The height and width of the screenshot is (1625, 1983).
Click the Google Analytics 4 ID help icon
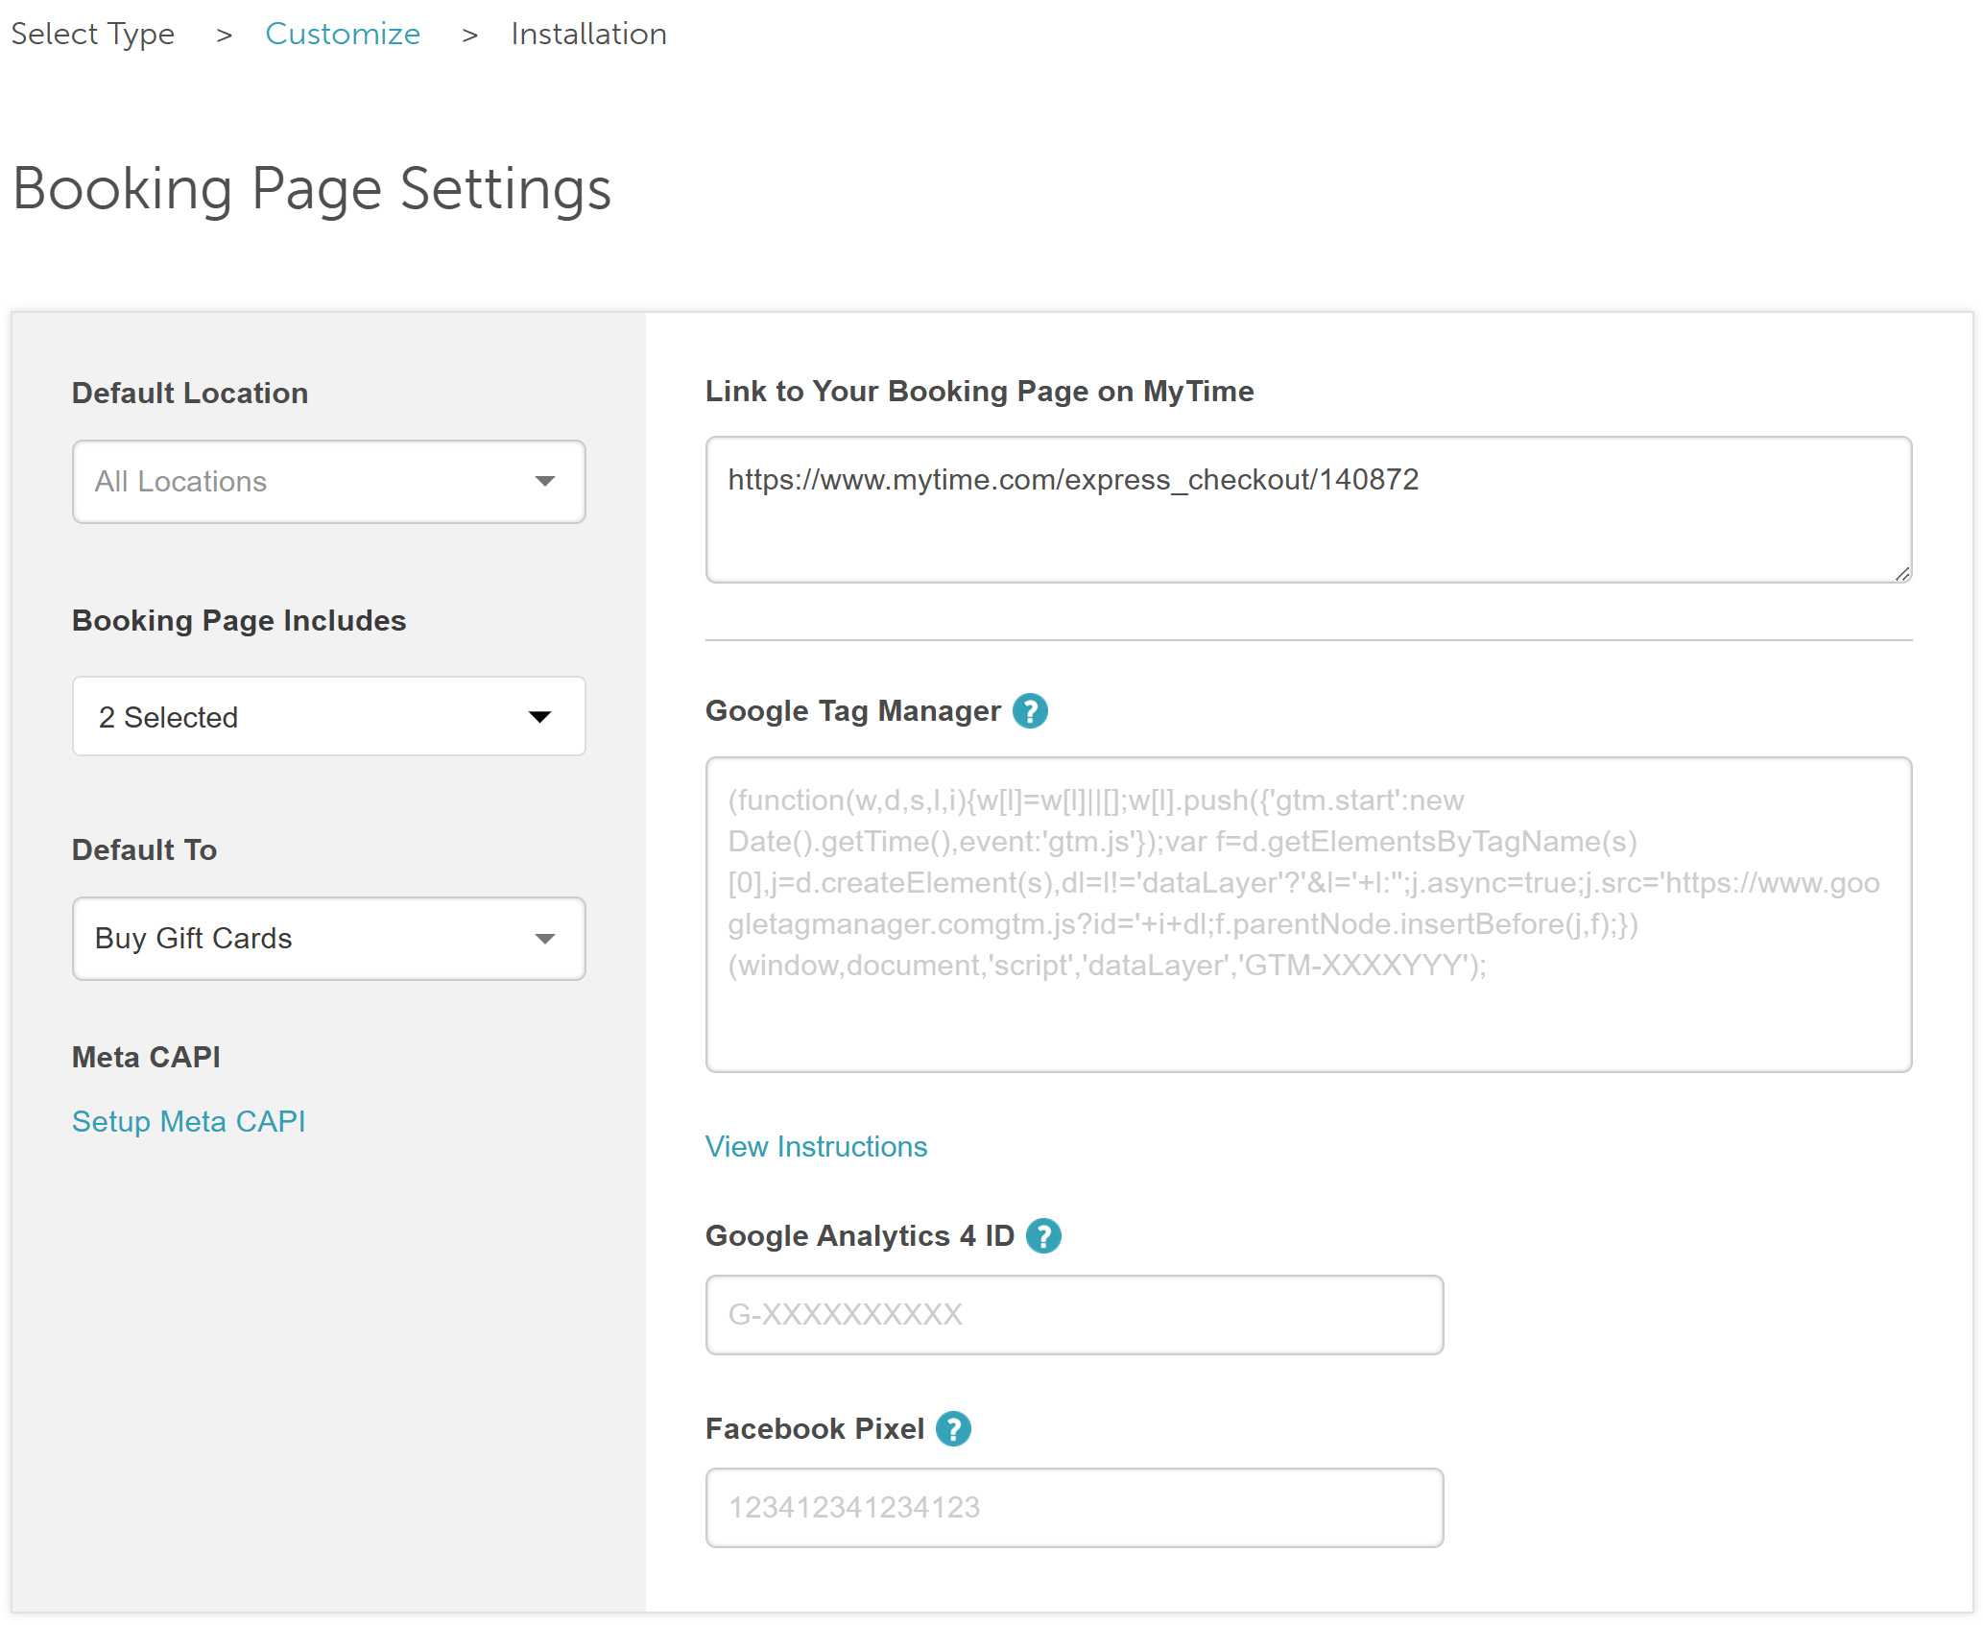point(1043,1236)
